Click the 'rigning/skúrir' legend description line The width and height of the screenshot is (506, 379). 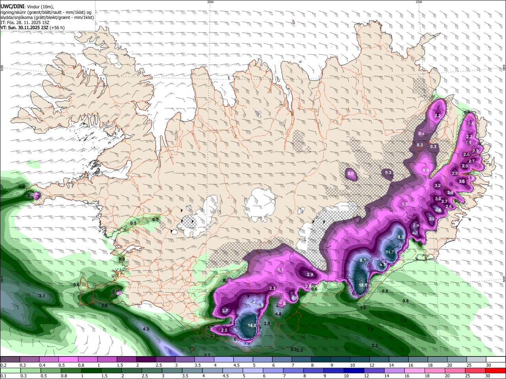click(x=46, y=12)
